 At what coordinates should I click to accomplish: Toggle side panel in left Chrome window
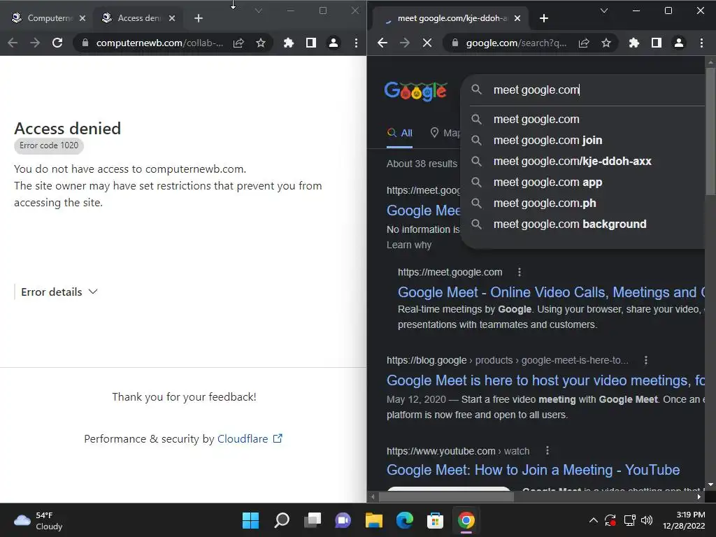[x=311, y=43]
